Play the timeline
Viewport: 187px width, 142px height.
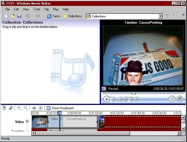point(40,108)
